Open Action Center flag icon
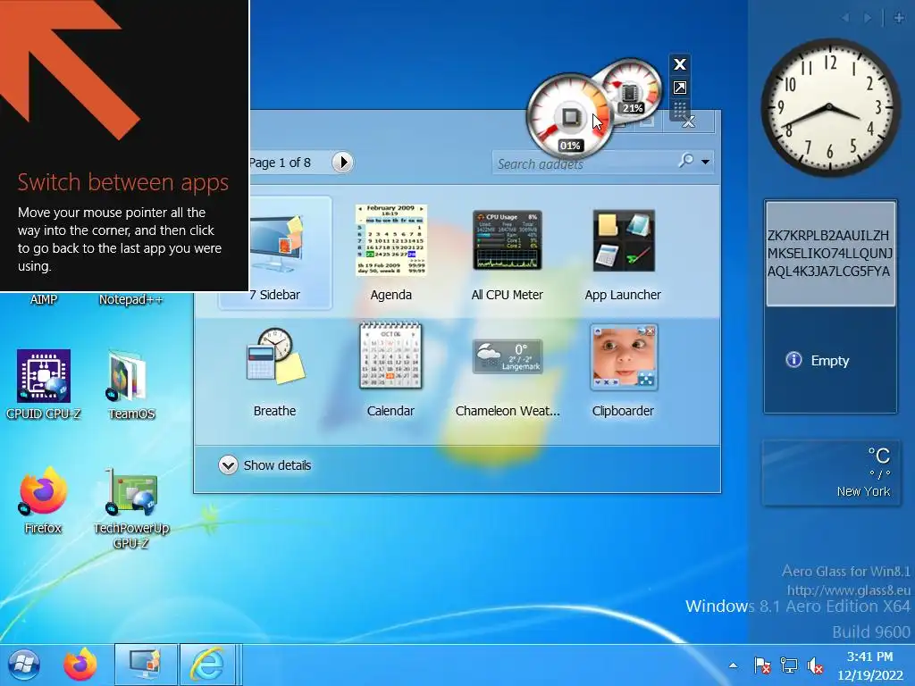Image resolution: width=915 pixels, height=686 pixels. 761,665
